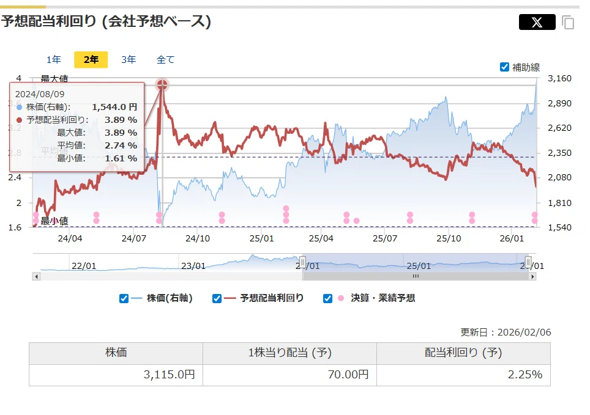Viewport: 590px width, 415px height.
Task: Toggle the 株価(右軸) series checkbox
Action: [124, 298]
